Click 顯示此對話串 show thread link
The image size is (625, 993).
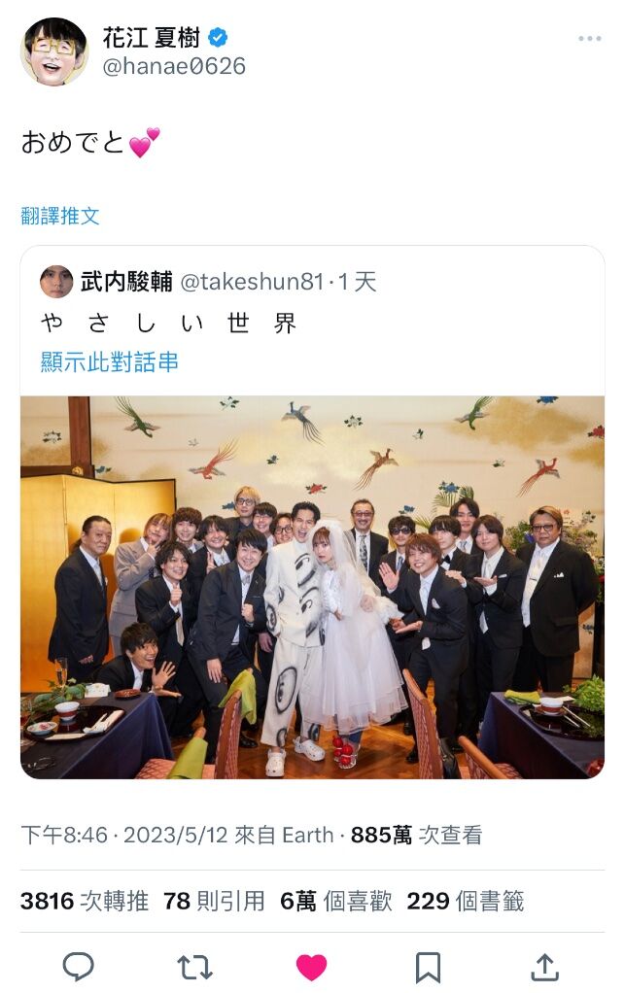click(x=110, y=361)
